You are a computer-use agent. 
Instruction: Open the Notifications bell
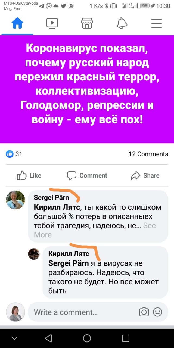[x=122, y=23]
